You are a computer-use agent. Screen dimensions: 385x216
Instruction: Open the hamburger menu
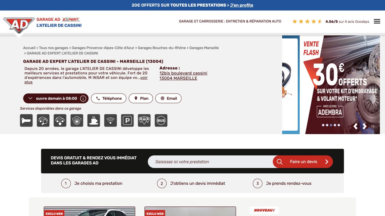coord(377,21)
